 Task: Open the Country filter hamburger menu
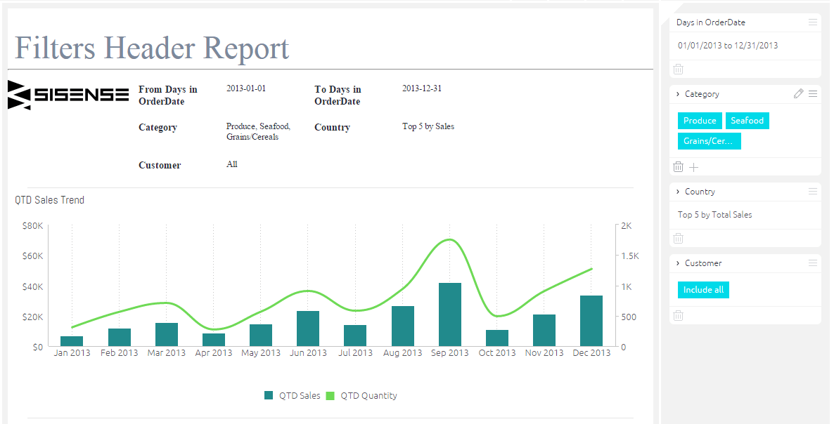[x=812, y=192]
